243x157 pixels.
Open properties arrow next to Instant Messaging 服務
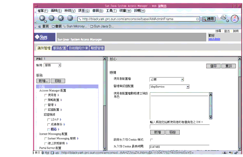click(x=78, y=138)
